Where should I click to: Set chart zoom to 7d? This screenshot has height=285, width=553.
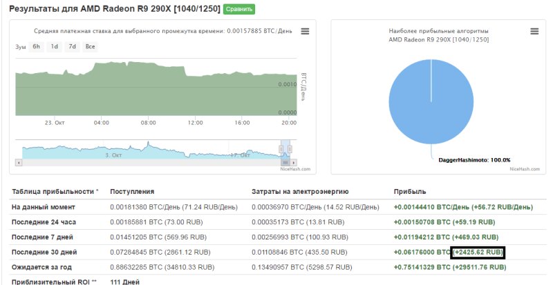tap(72, 47)
